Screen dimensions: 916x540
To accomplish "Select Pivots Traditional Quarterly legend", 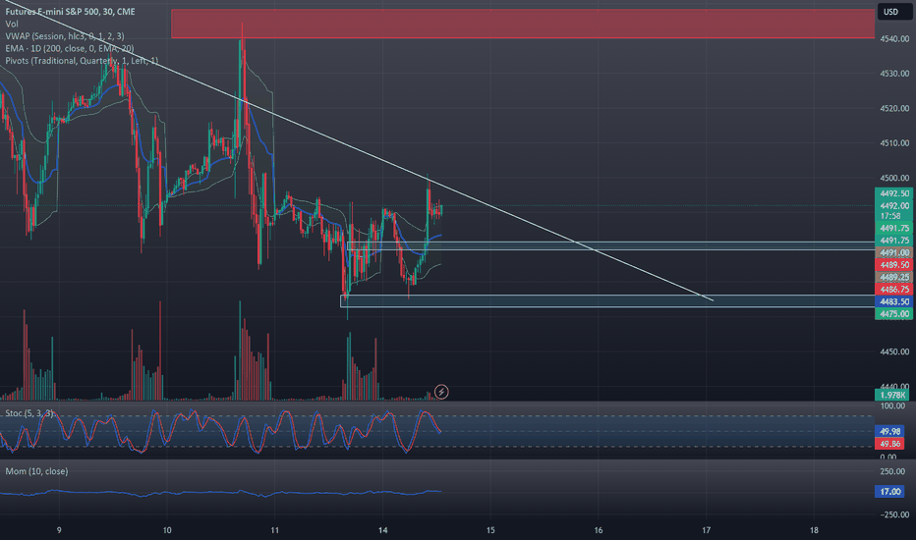I will (82, 61).
